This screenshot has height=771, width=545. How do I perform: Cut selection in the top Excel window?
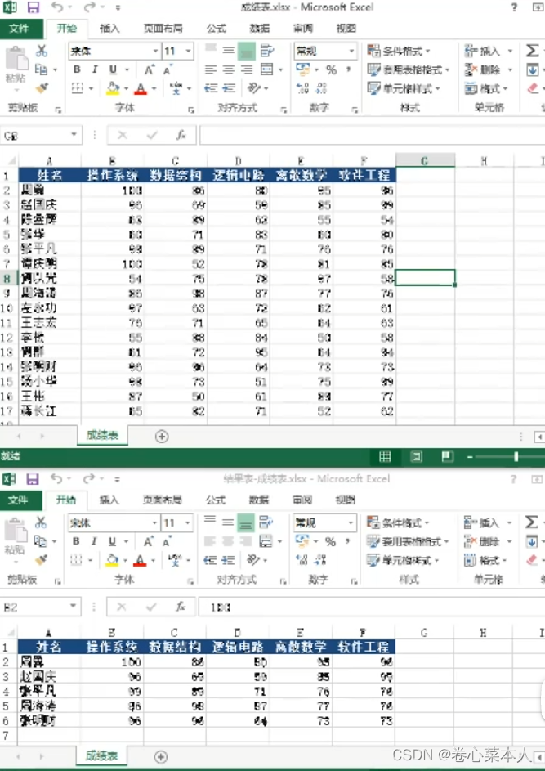42,51
